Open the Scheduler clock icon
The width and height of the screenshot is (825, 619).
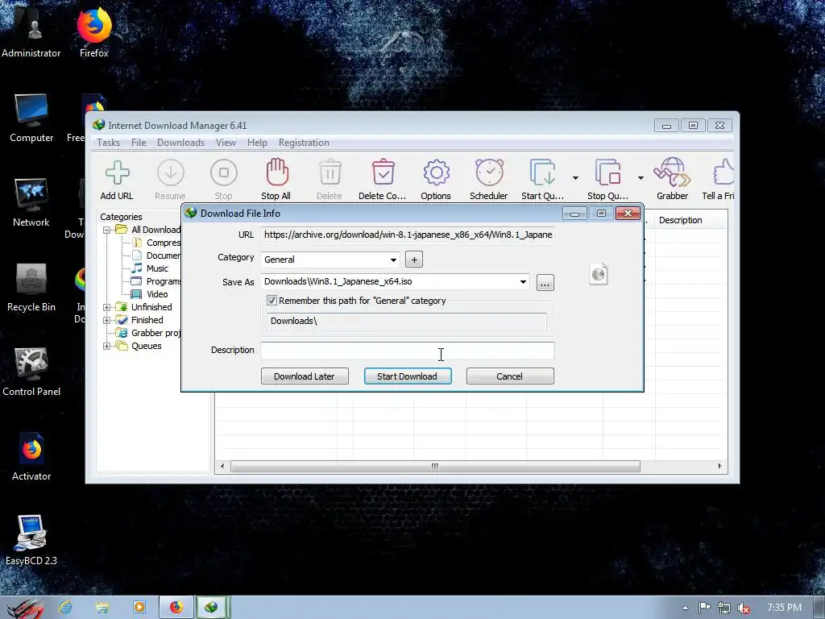click(x=489, y=172)
